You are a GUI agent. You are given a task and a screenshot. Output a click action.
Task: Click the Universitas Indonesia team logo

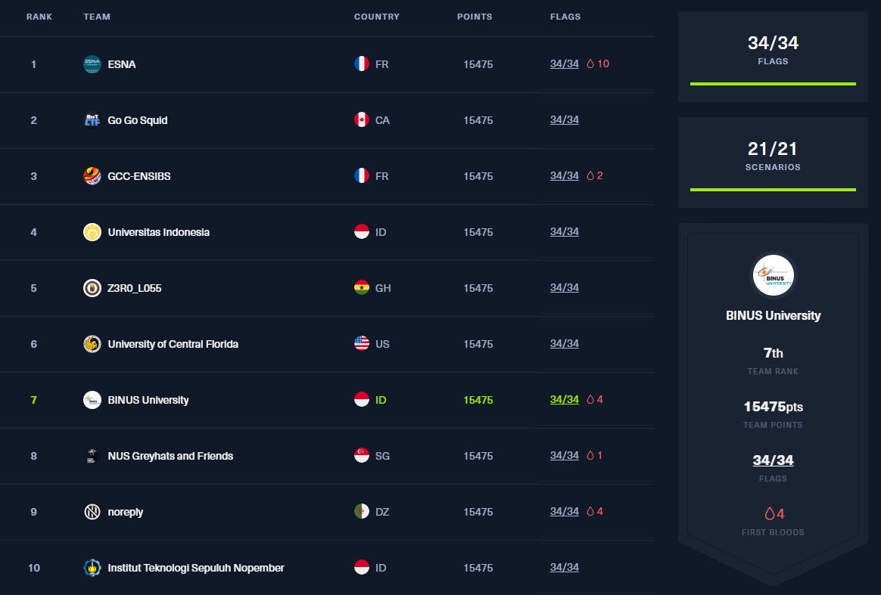92,232
